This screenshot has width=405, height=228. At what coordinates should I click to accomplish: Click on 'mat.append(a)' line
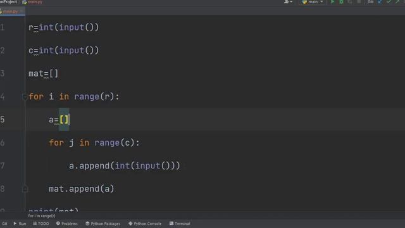coord(82,189)
